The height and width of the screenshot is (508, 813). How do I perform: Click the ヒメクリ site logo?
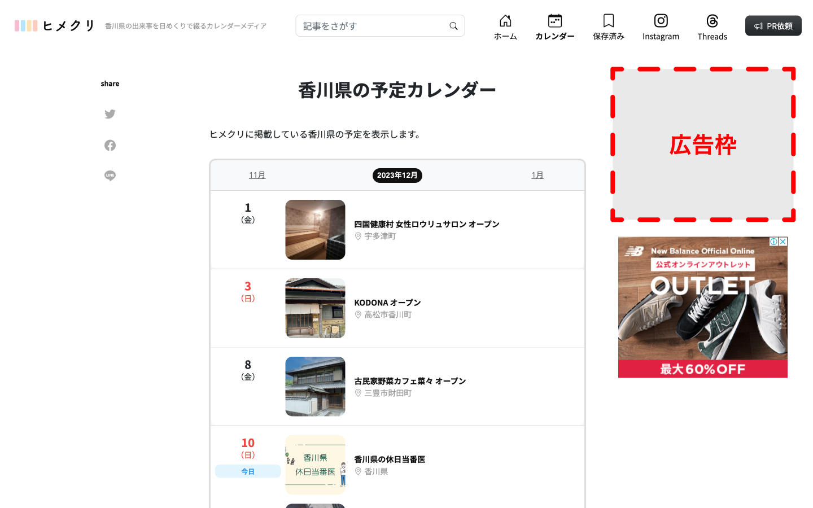coord(55,26)
